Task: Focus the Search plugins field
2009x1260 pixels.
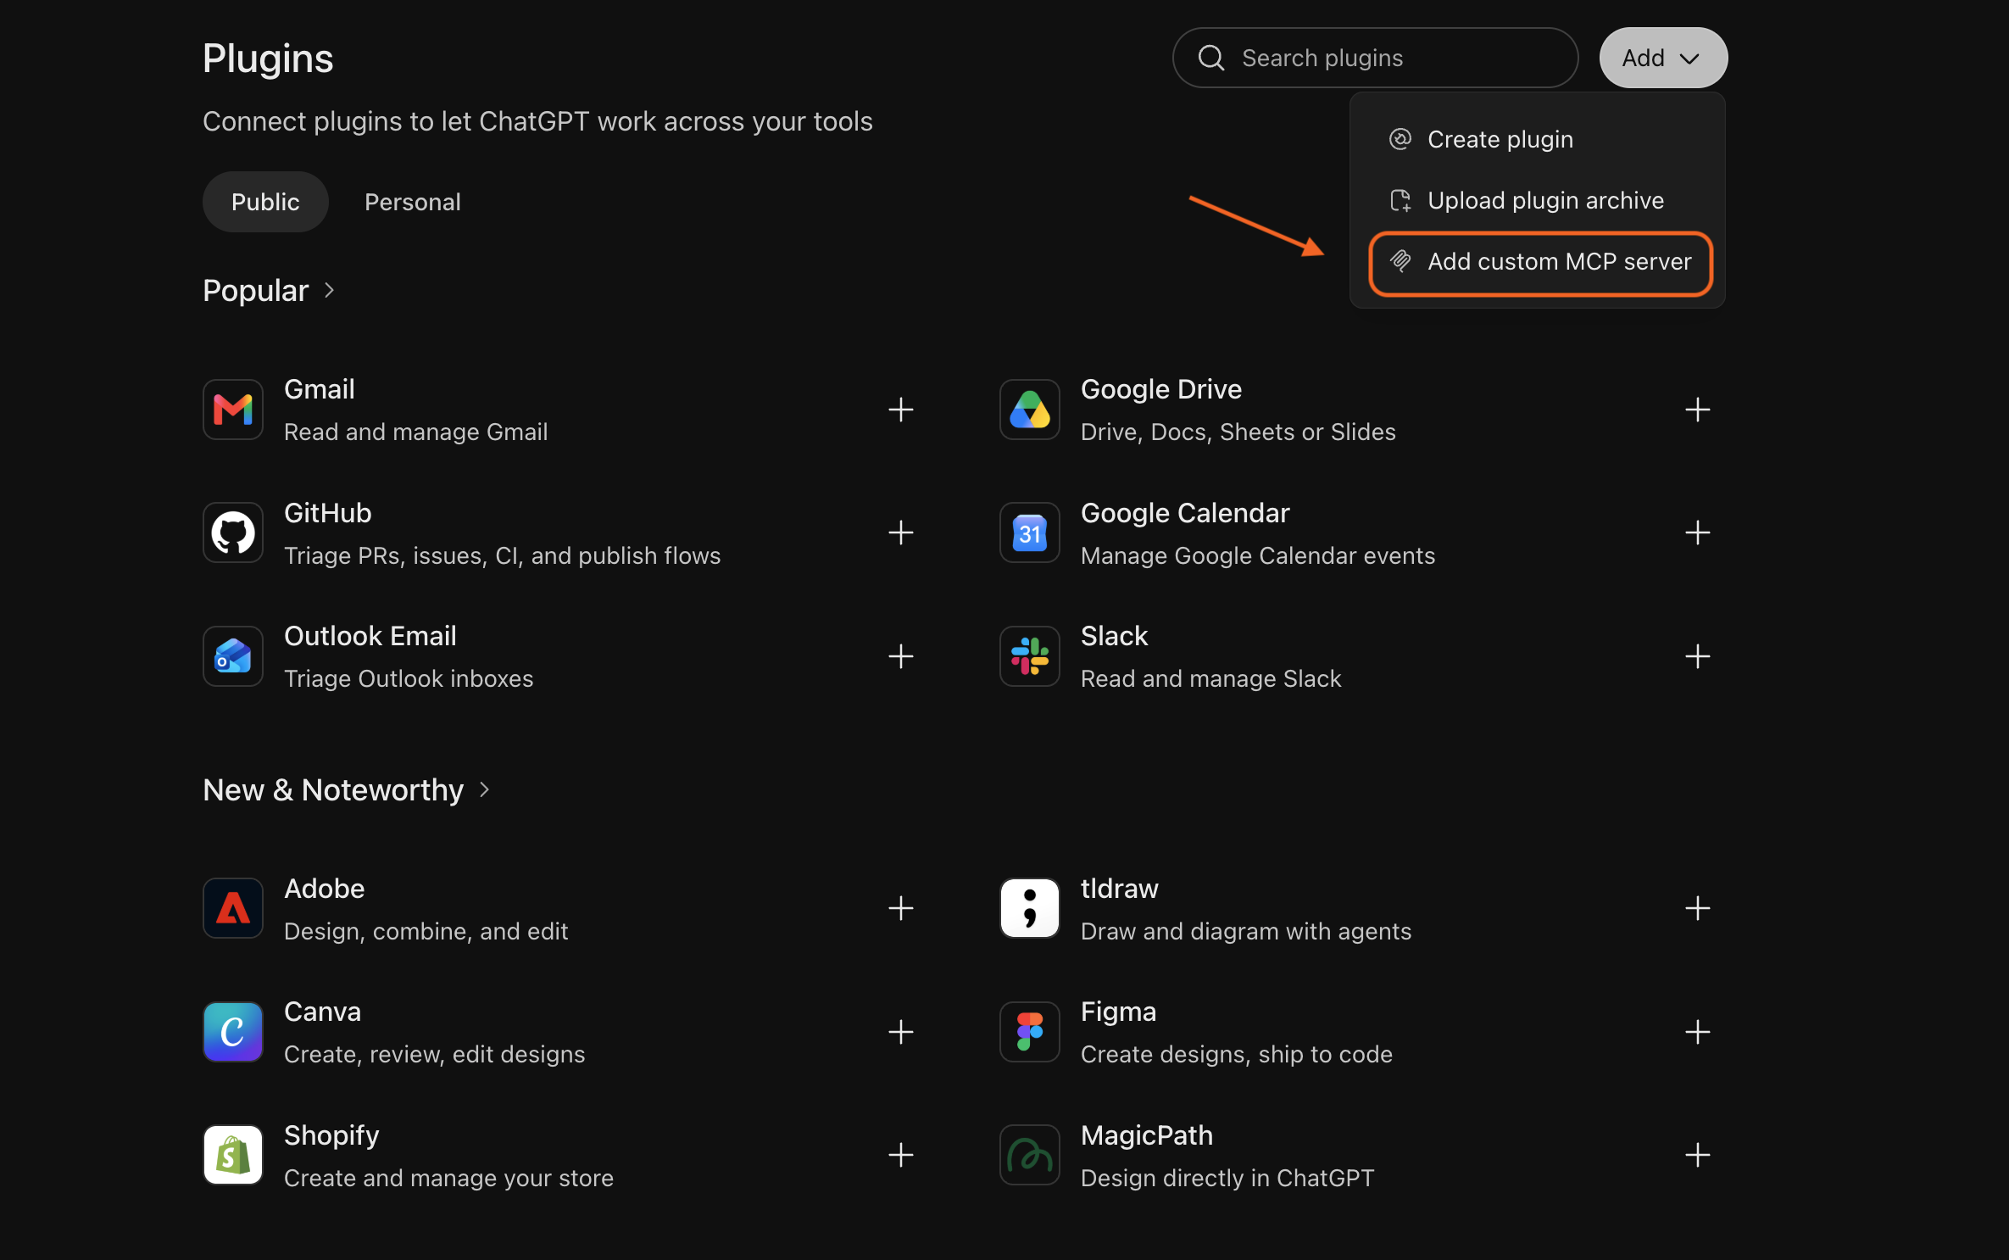Action: click(1375, 58)
